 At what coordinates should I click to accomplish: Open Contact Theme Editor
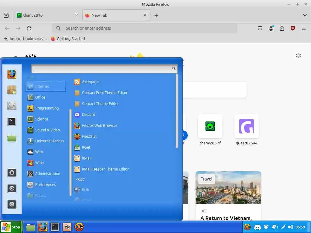click(96, 104)
